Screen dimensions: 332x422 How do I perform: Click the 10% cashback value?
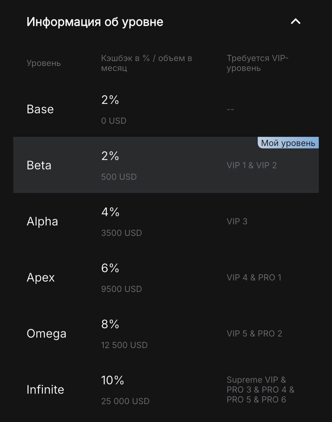click(113, 380)
